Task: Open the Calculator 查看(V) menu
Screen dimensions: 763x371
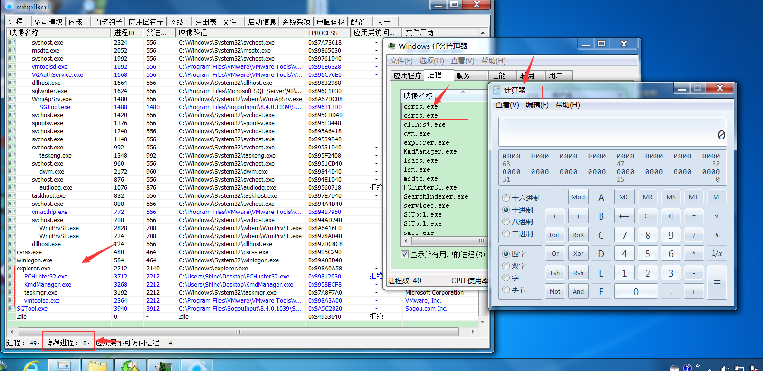Action: (x=507, y=105)
